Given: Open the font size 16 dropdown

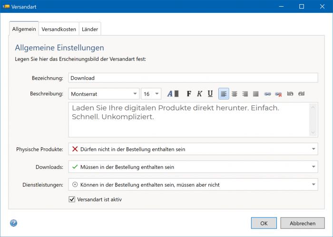Looking at the screenshot, I should (157, 94).
